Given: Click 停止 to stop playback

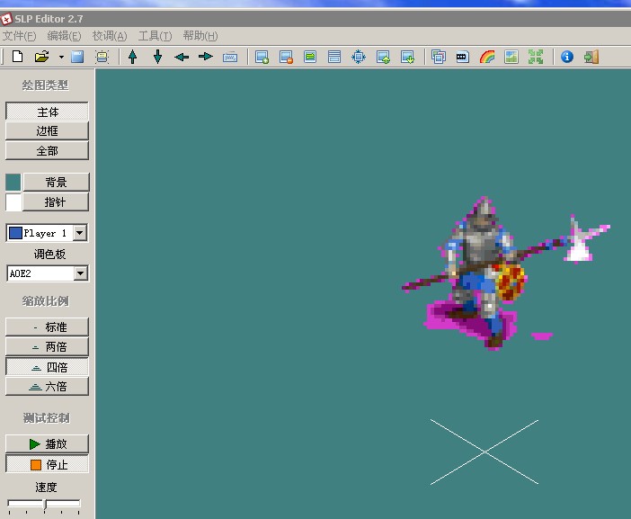Looking at the screenshot, I should (47, 464).
